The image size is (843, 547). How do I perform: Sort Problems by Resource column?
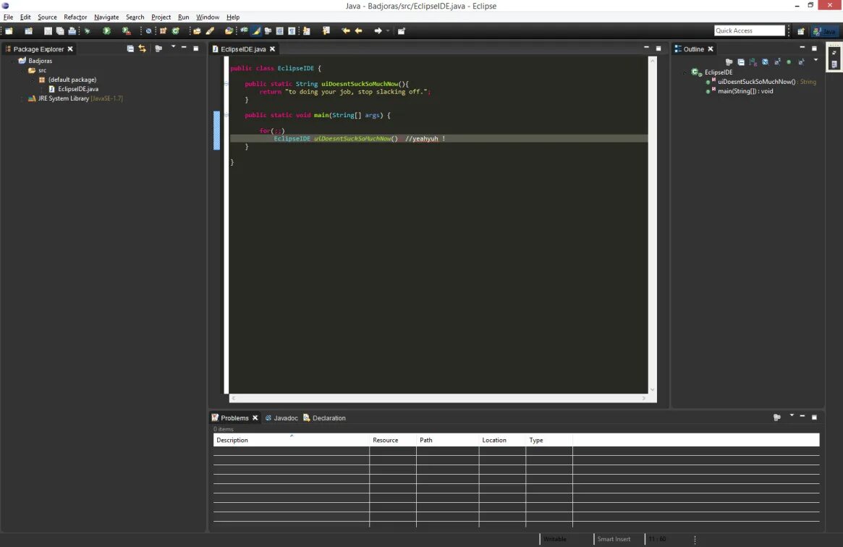pyautogui.click(x=392, y=440)
